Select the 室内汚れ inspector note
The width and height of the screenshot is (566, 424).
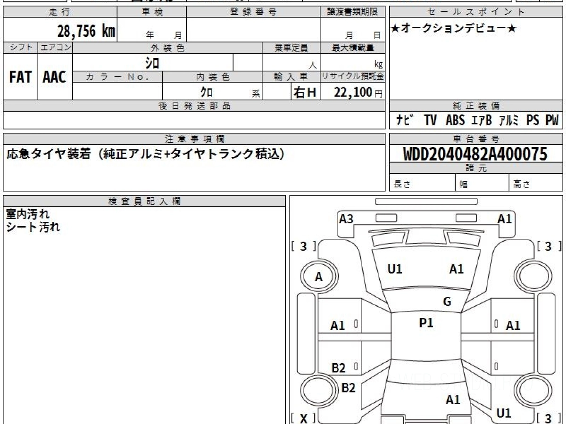(27, 214)
